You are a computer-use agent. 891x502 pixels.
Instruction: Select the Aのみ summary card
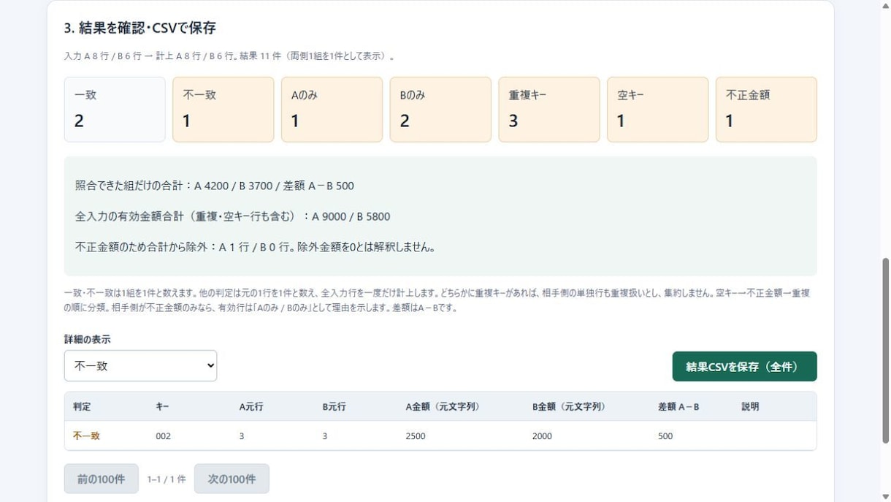[332, 110]
